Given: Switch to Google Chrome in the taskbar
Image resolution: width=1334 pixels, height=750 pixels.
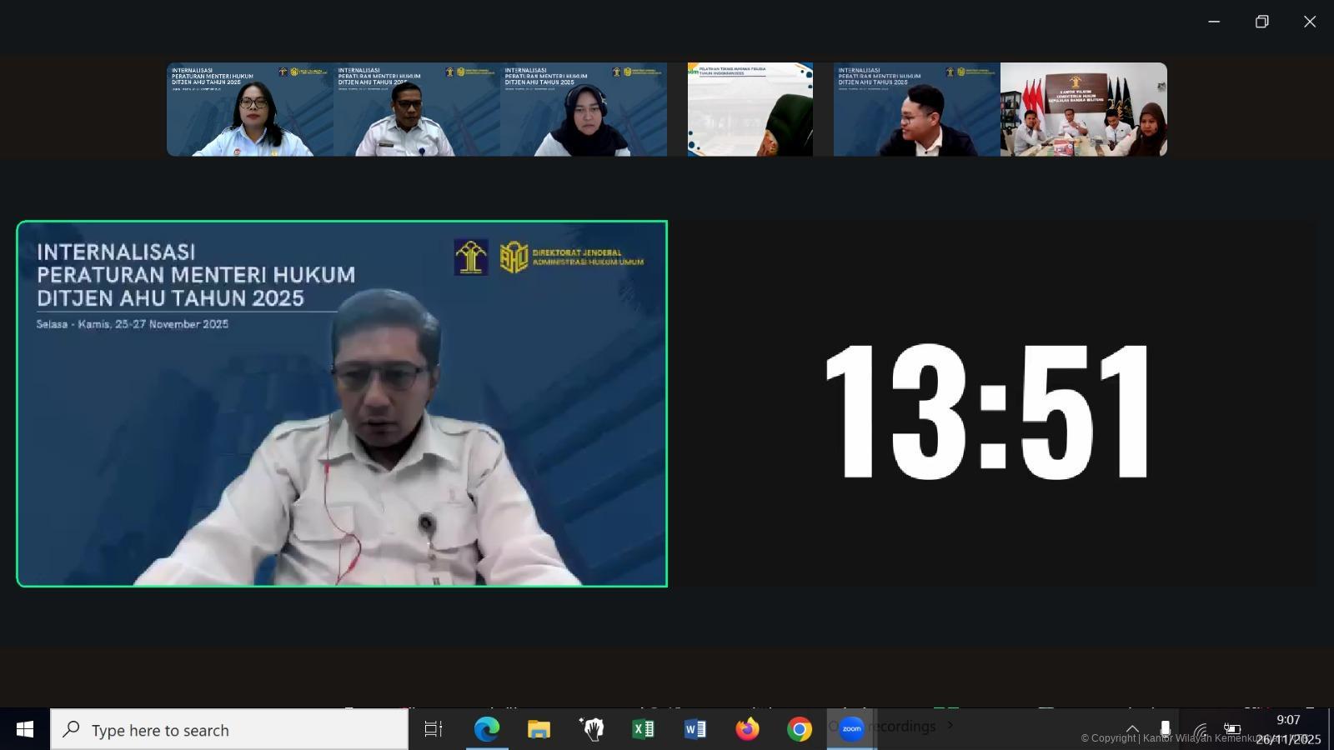Looking at the screenshot, I should tap(799, 729).
